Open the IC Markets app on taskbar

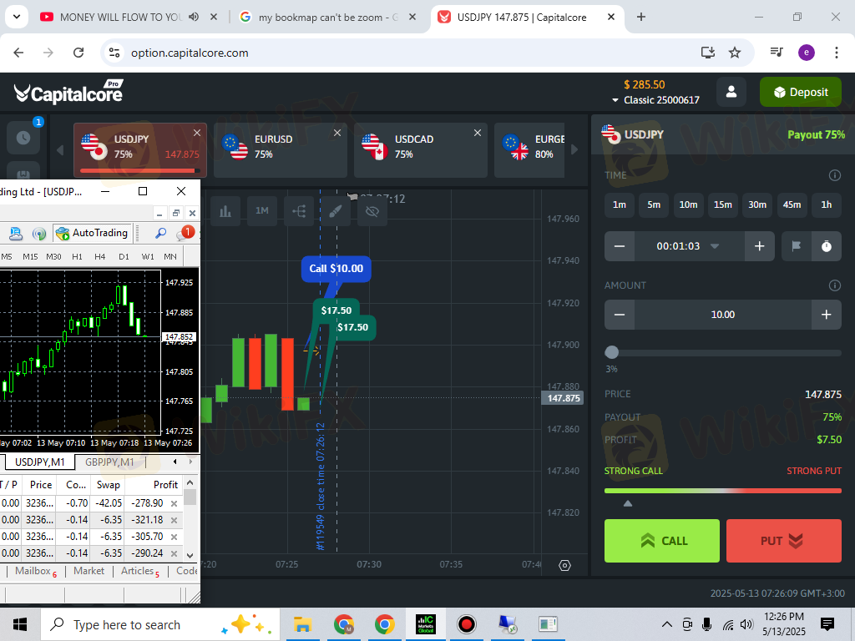point(425,624)
